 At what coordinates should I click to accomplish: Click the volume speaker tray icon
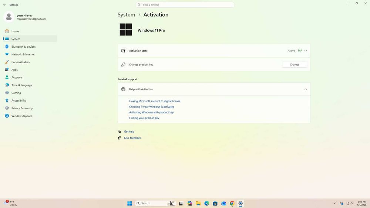click(352, 203)
